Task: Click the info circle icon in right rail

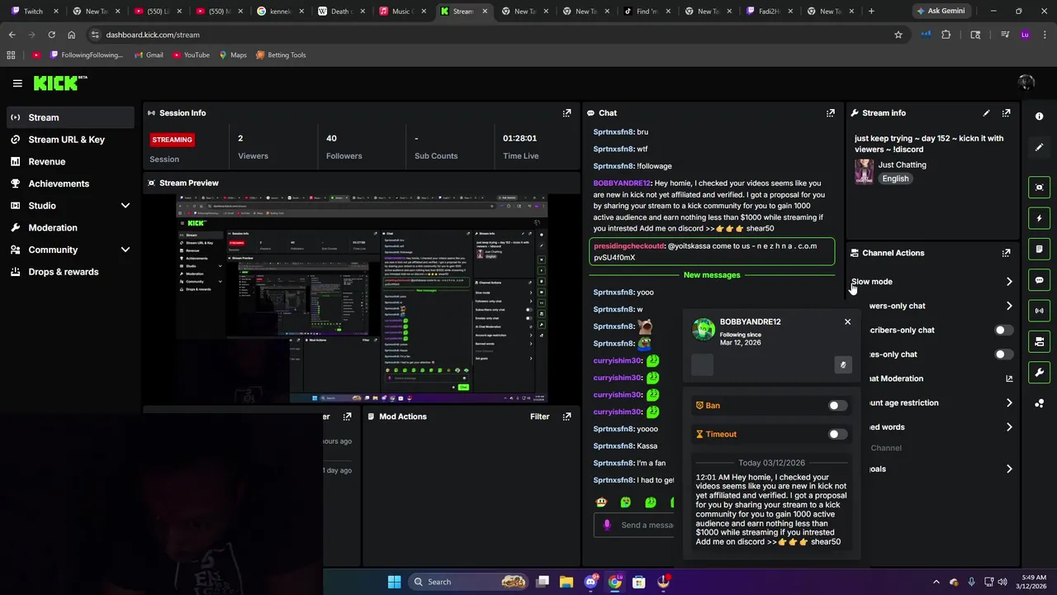Action: pos(1039,117)
